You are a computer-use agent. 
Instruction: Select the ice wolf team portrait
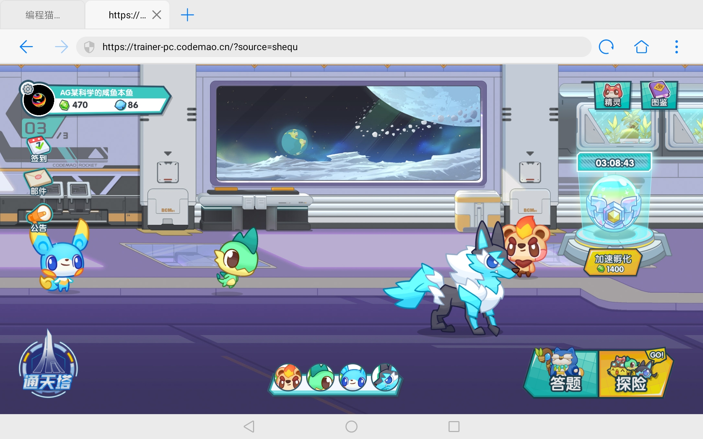point(385,378)
